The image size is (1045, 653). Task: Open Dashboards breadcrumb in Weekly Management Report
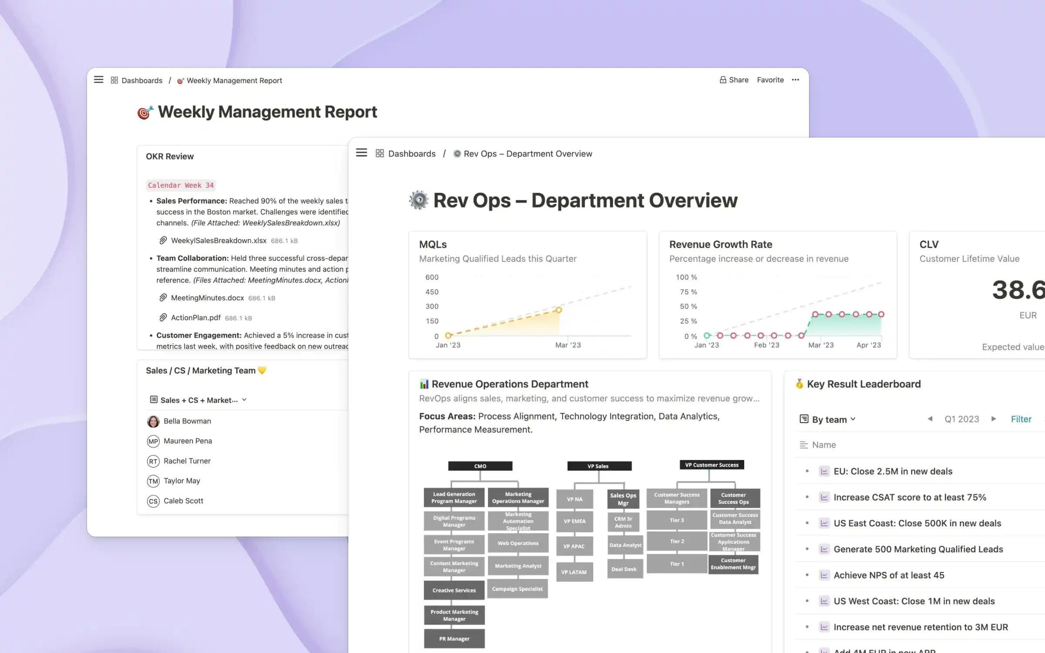[142, 81]
